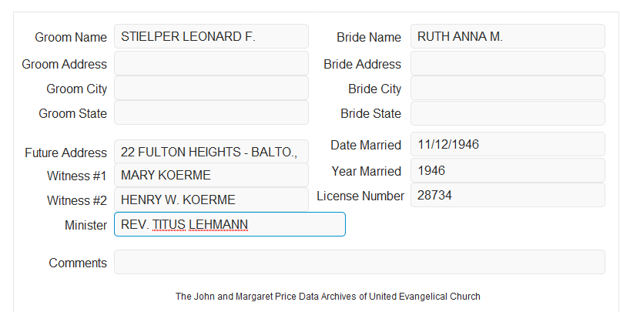
Task: Focus the Bride City input
Action: pyautogui.click(x=508, y=88)
